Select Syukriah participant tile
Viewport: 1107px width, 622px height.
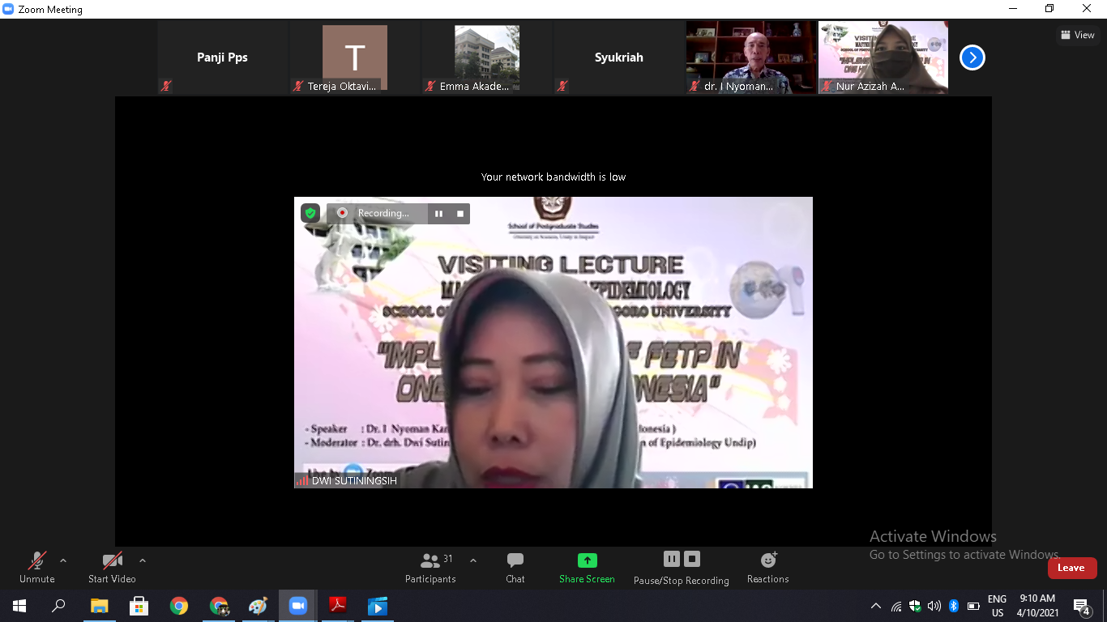tap(619, 58)
